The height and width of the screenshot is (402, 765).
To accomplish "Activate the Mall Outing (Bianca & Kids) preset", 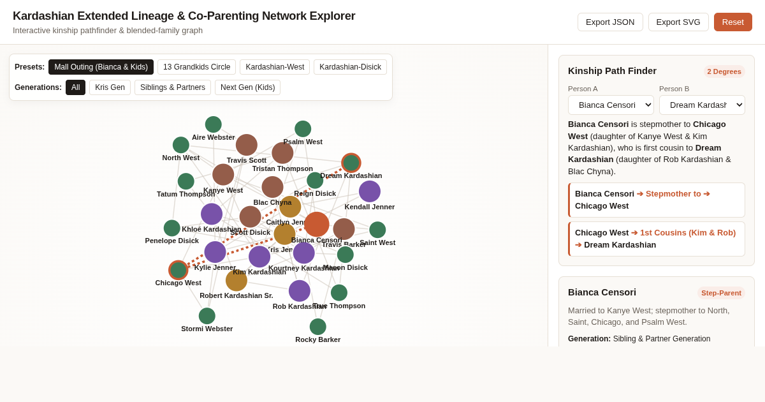I will [101, 67].
